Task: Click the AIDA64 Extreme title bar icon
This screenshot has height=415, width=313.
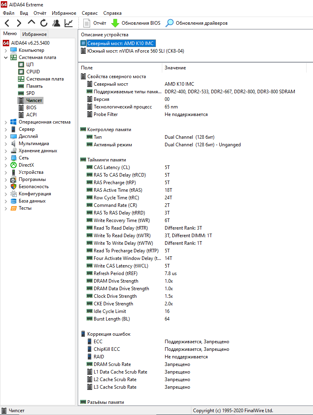Action: 4,4
